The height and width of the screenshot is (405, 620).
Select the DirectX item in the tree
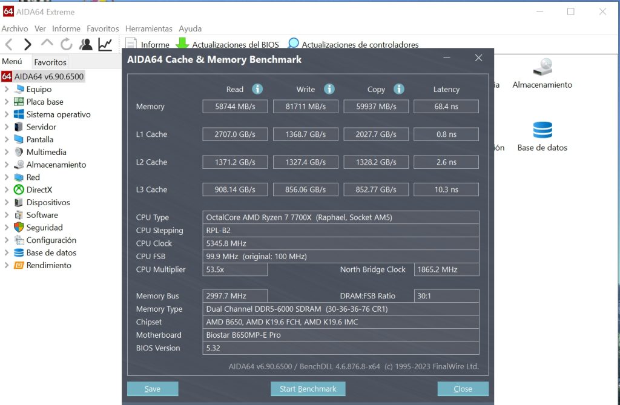[39, 190]
